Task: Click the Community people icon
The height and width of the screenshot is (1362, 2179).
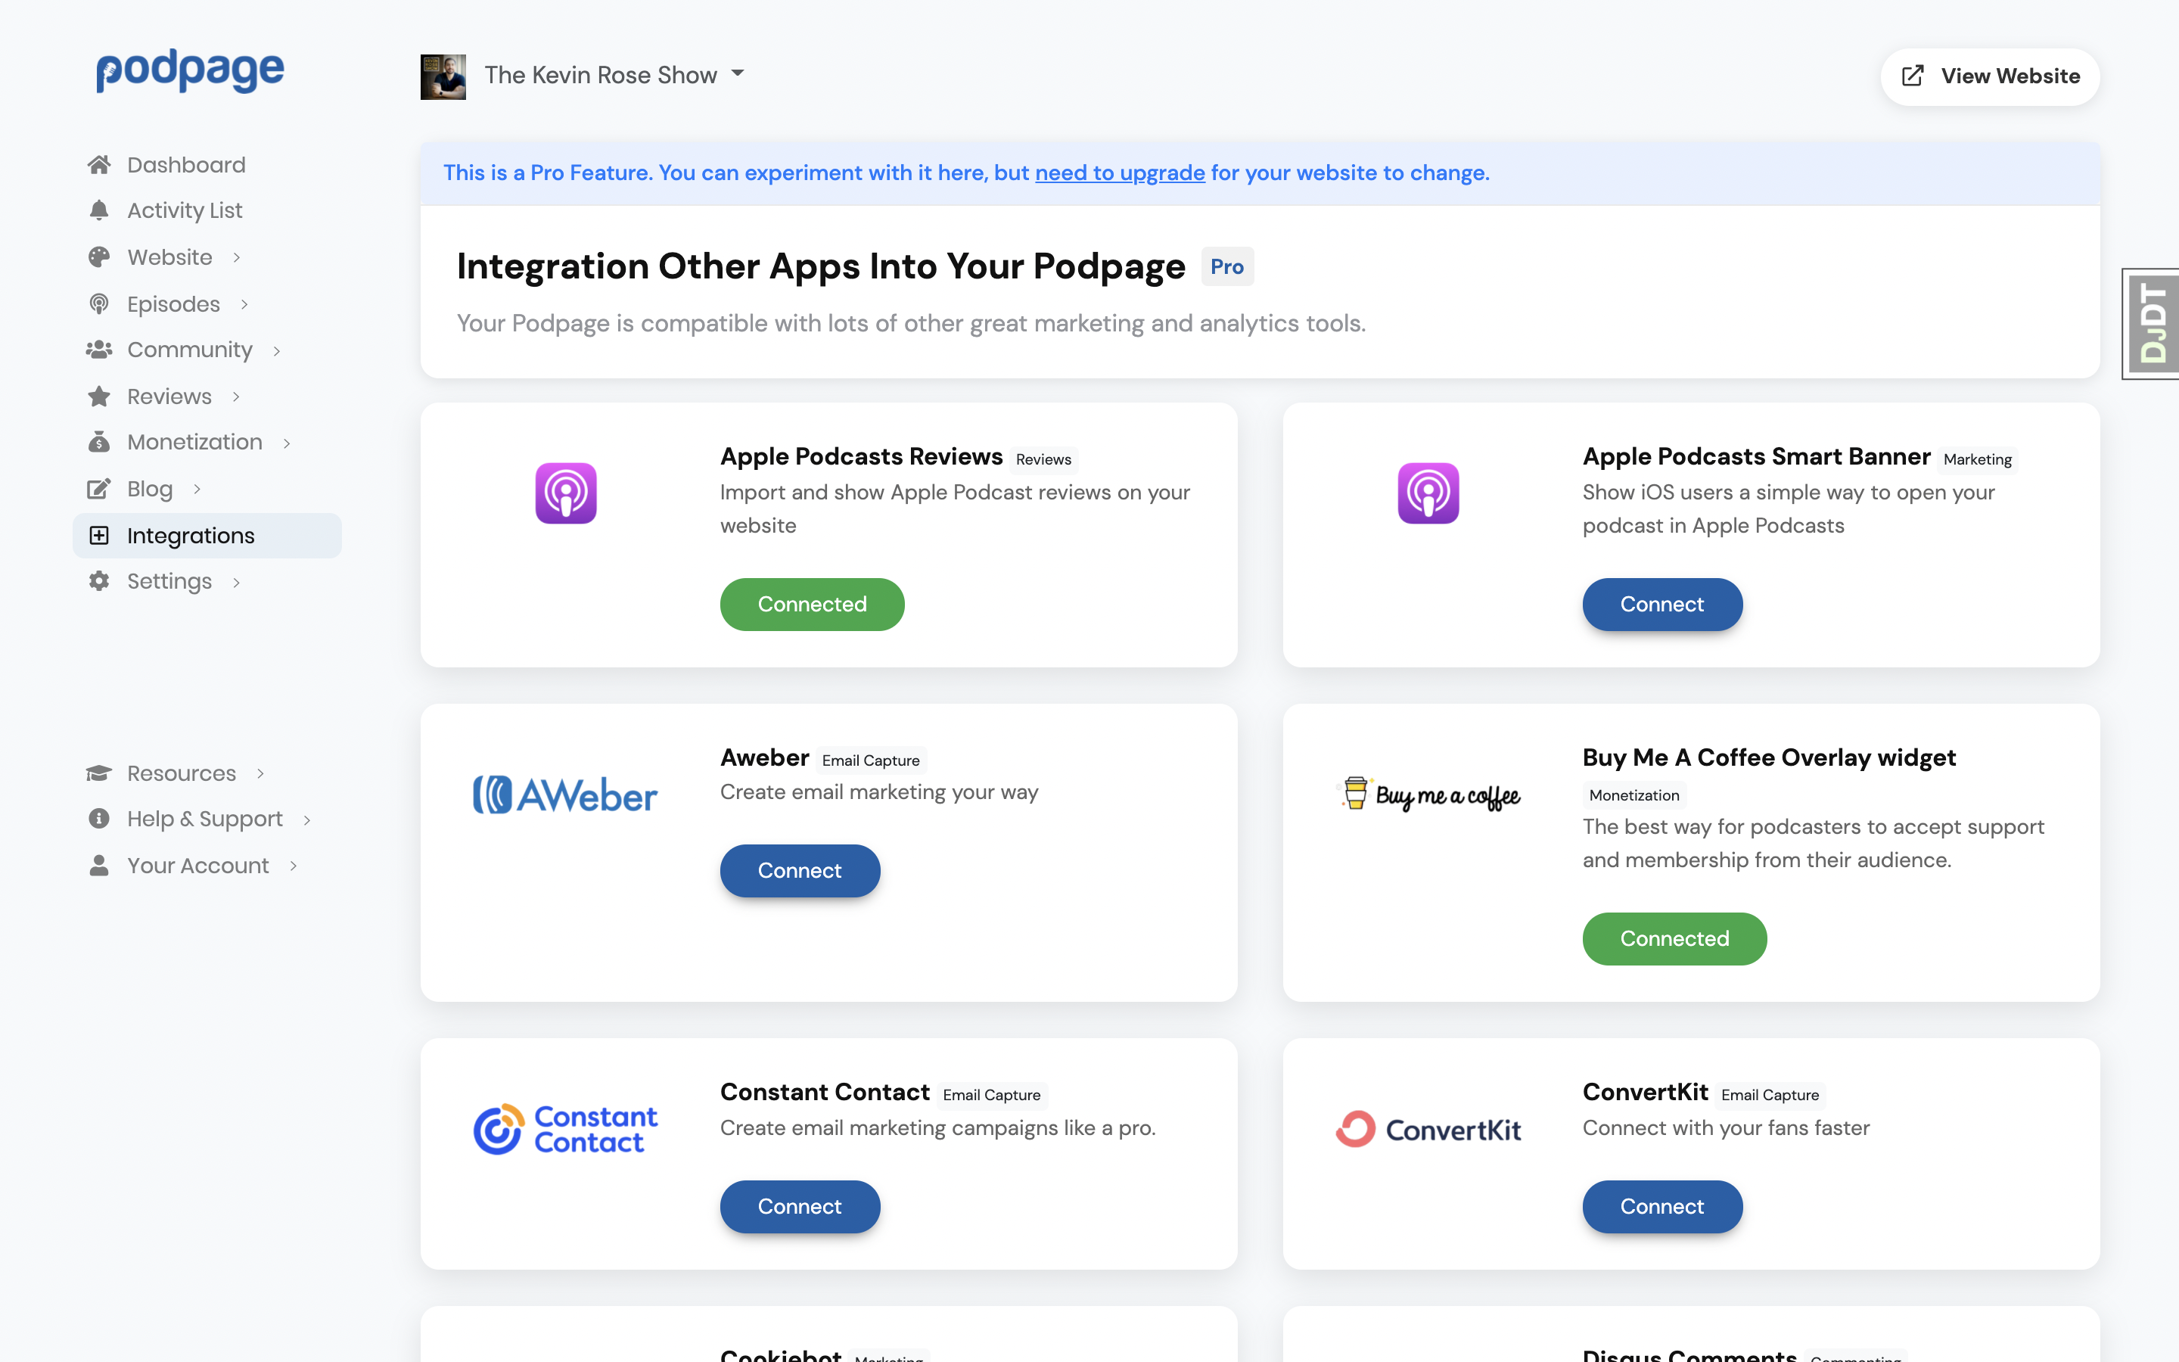Action: pyautogui.click(x=99, y=350)
